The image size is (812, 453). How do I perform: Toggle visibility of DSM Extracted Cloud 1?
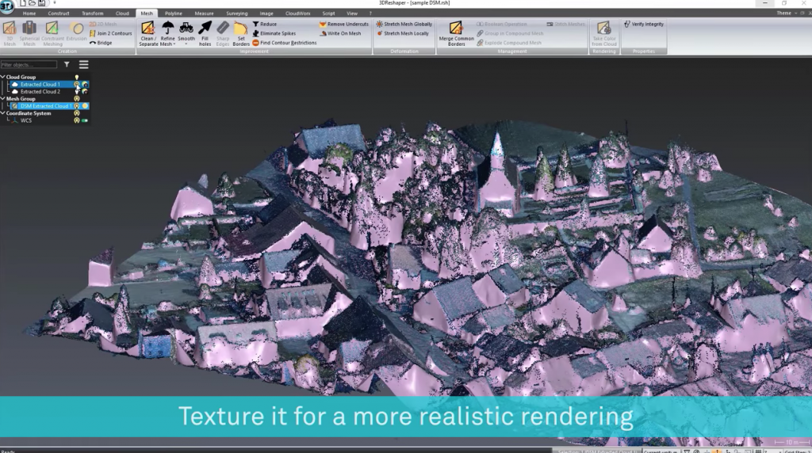(x=77, y=106)
